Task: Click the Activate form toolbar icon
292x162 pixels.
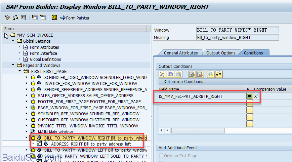Action: coord(15,18)
